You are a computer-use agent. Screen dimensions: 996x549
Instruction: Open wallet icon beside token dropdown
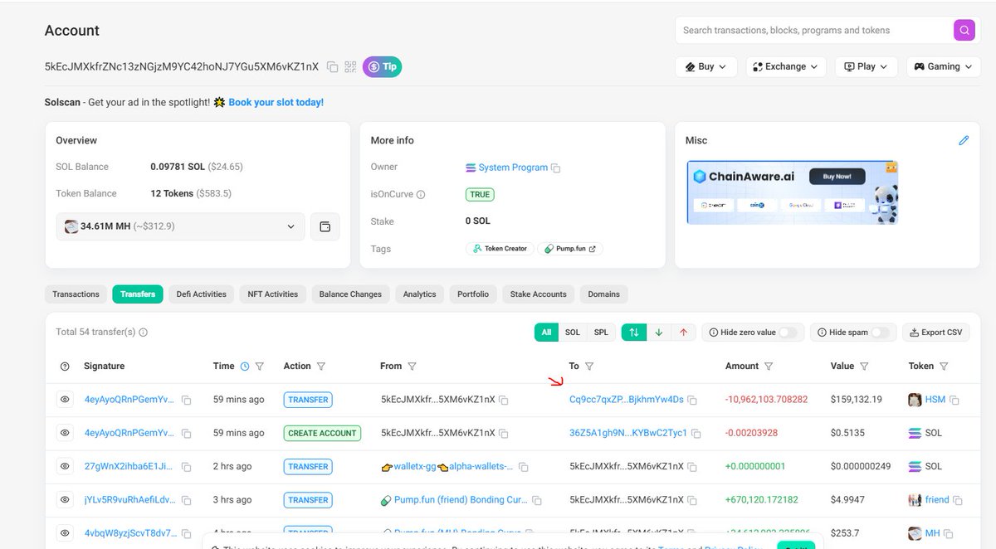click(x=325, y=226)
